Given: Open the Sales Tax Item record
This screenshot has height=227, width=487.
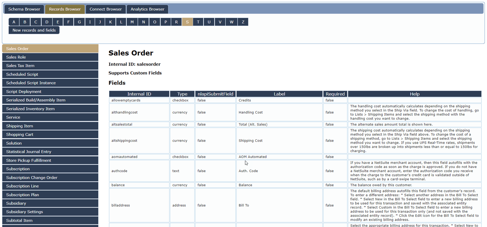Looking at the screenshot, I should (x=50, y=66).
